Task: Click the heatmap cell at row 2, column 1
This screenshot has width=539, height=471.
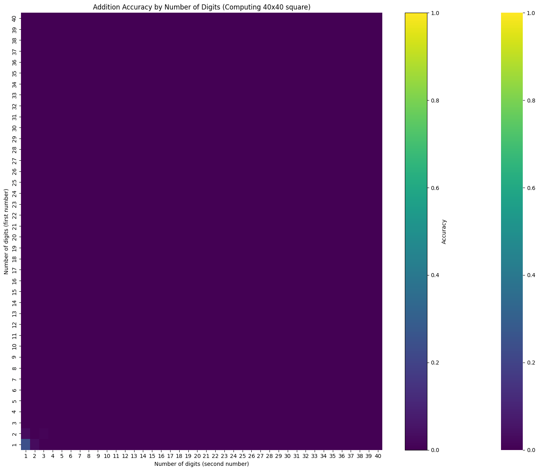Action: click(x=25, y=434)
